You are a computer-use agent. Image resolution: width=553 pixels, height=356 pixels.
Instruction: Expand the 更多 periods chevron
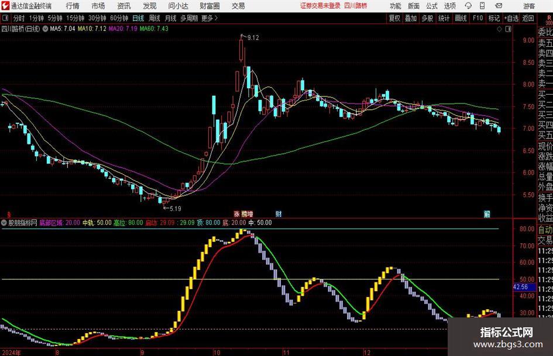(216, 18)
